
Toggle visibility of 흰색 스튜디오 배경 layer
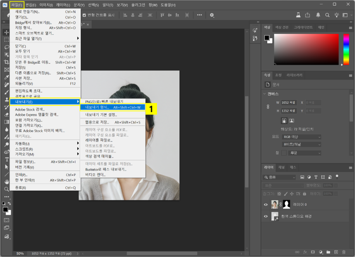click(x=266, y=216)
